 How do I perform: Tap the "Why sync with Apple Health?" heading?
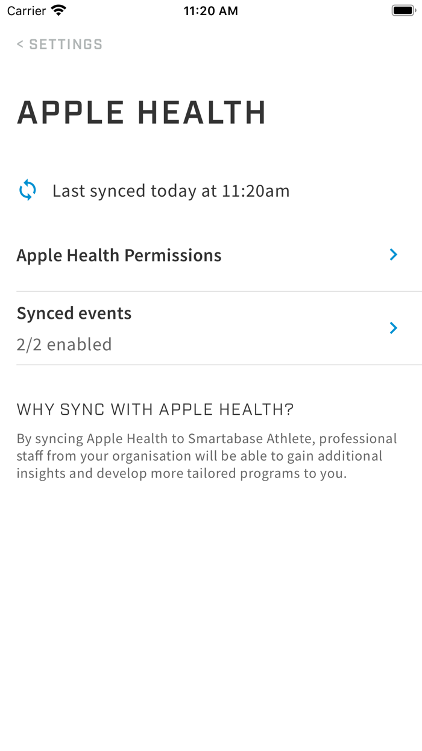pyautogui.click(x=155, y=410)
